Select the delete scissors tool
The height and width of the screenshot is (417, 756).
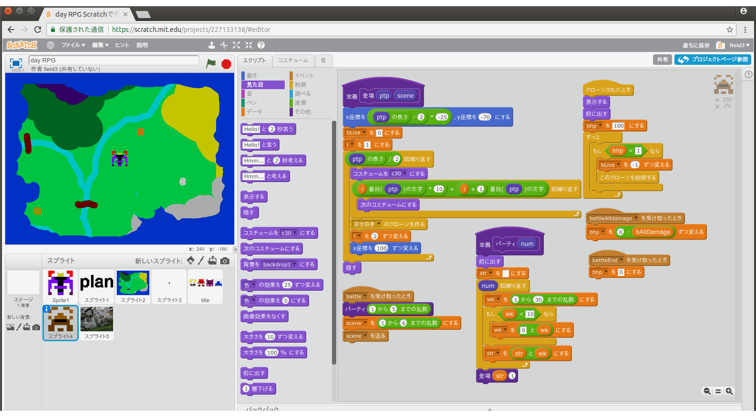(224, 45)
